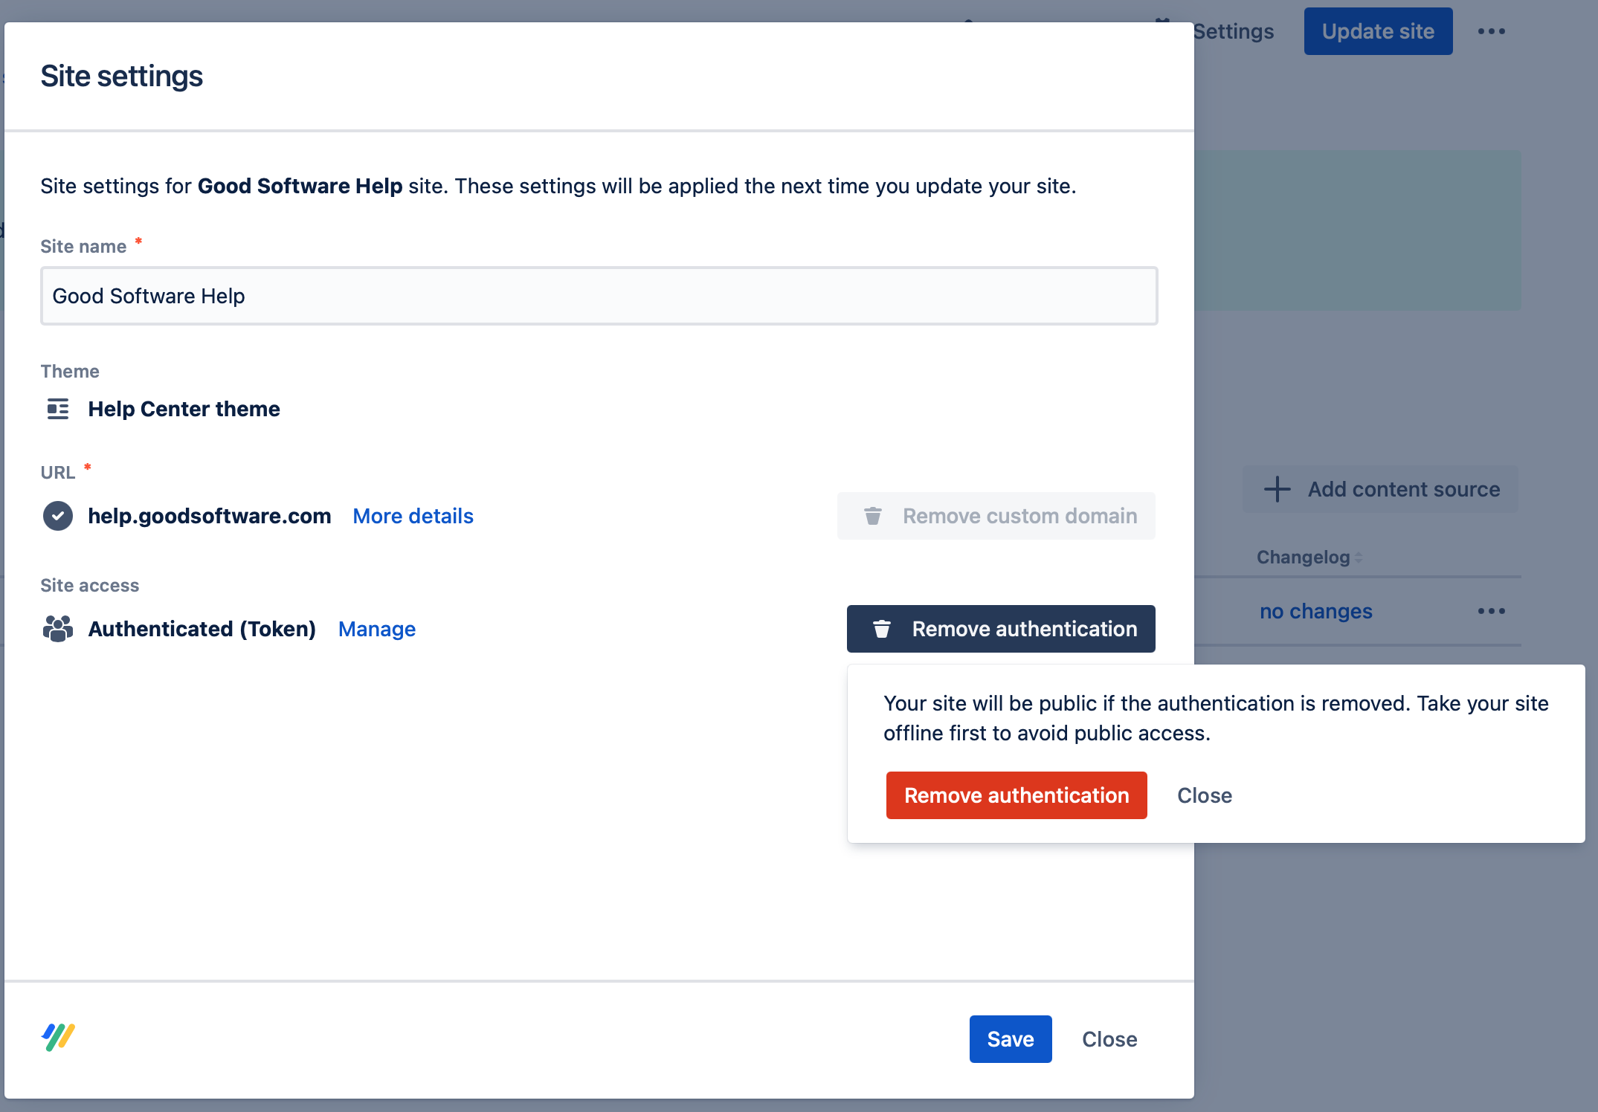Click the verified domain checkmark icon
The width and height of the screenshot is (1598, 1112).
click(x=57, y=516)
